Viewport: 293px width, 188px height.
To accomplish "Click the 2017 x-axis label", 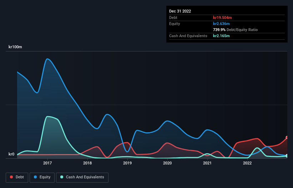I will click(47, 163).
